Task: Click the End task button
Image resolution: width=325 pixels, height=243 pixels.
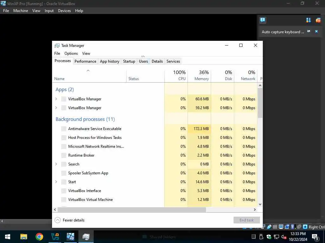Action: pyautogui.click(x=246, y=220)
